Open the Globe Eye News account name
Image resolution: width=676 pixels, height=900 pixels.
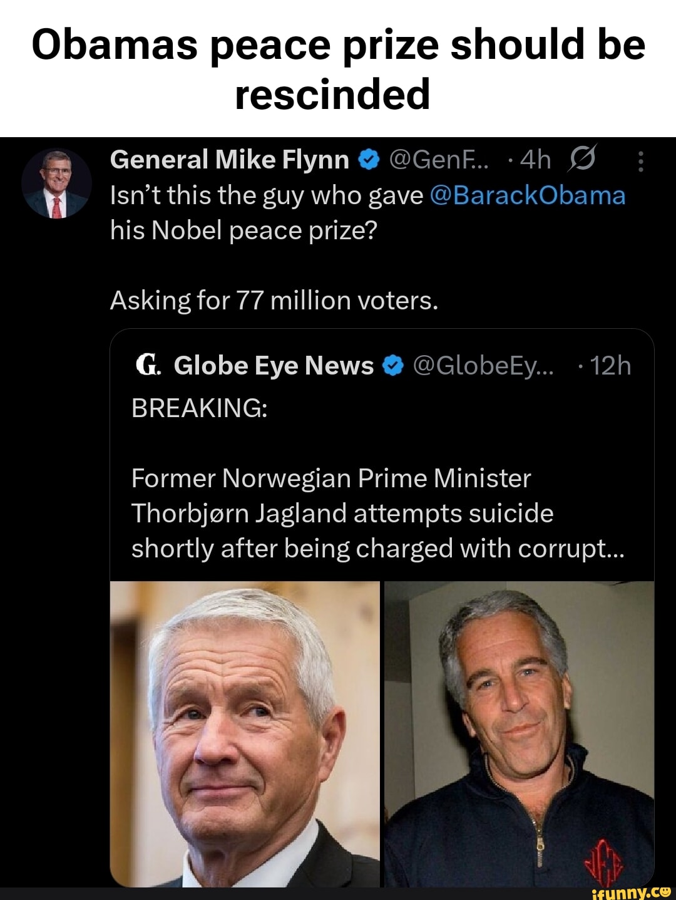(x=274, y=366)
